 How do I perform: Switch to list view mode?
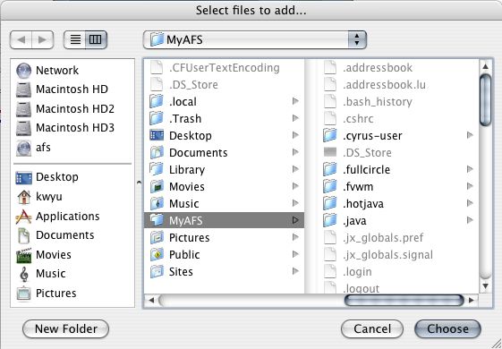pyautogui.click(x=75, y=39)
